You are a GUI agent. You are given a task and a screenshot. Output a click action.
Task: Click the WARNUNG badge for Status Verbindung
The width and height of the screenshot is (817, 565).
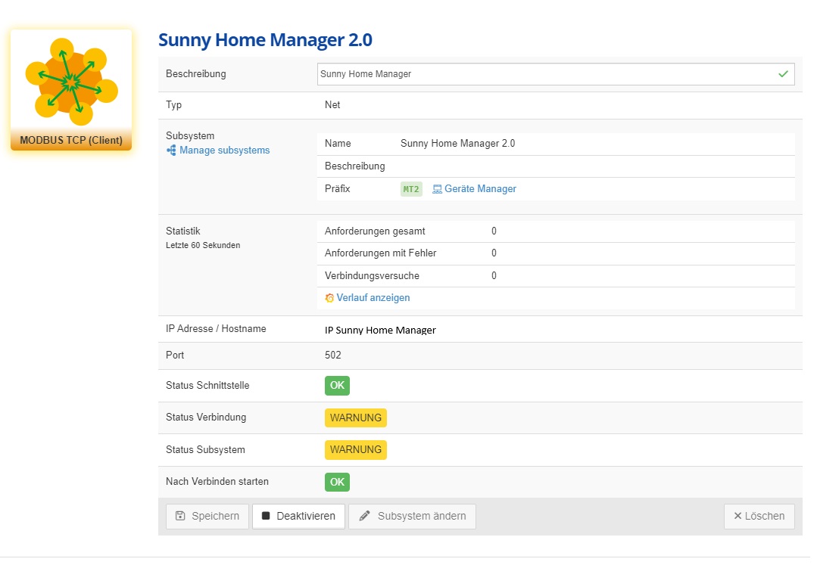(356, 418)
